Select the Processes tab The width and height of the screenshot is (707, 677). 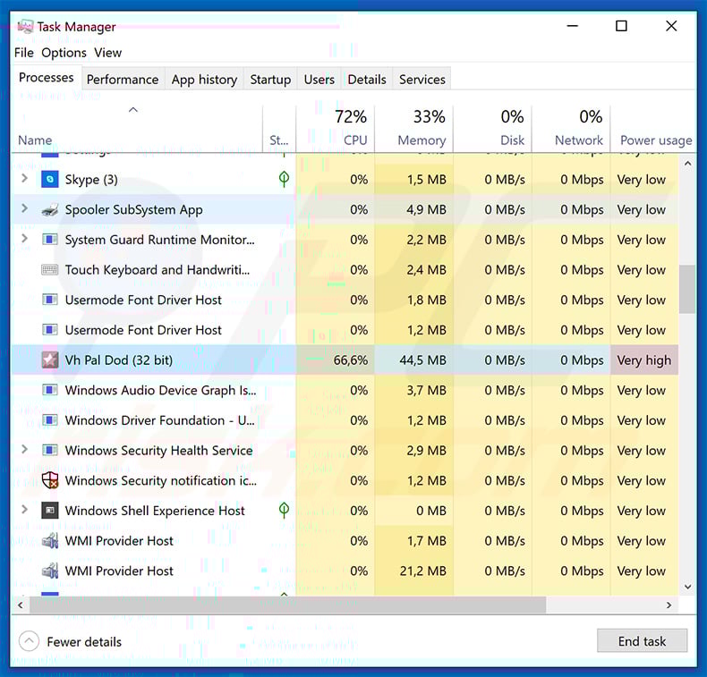click(x=46, y=78)
